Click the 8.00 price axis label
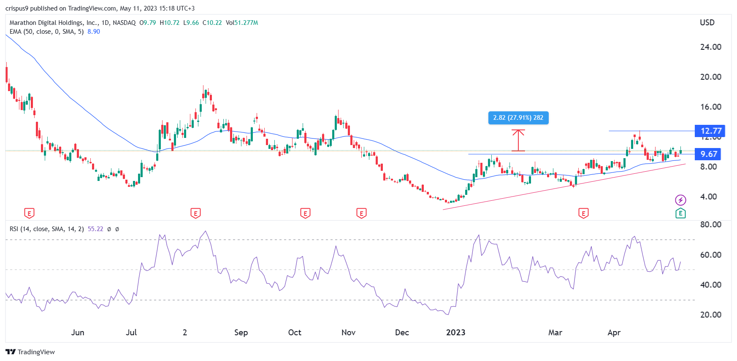This screenshot has width=737, height=361. coord(708,167)
